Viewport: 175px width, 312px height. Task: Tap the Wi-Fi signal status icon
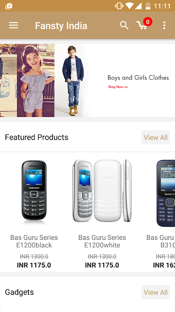click(129, 6)
